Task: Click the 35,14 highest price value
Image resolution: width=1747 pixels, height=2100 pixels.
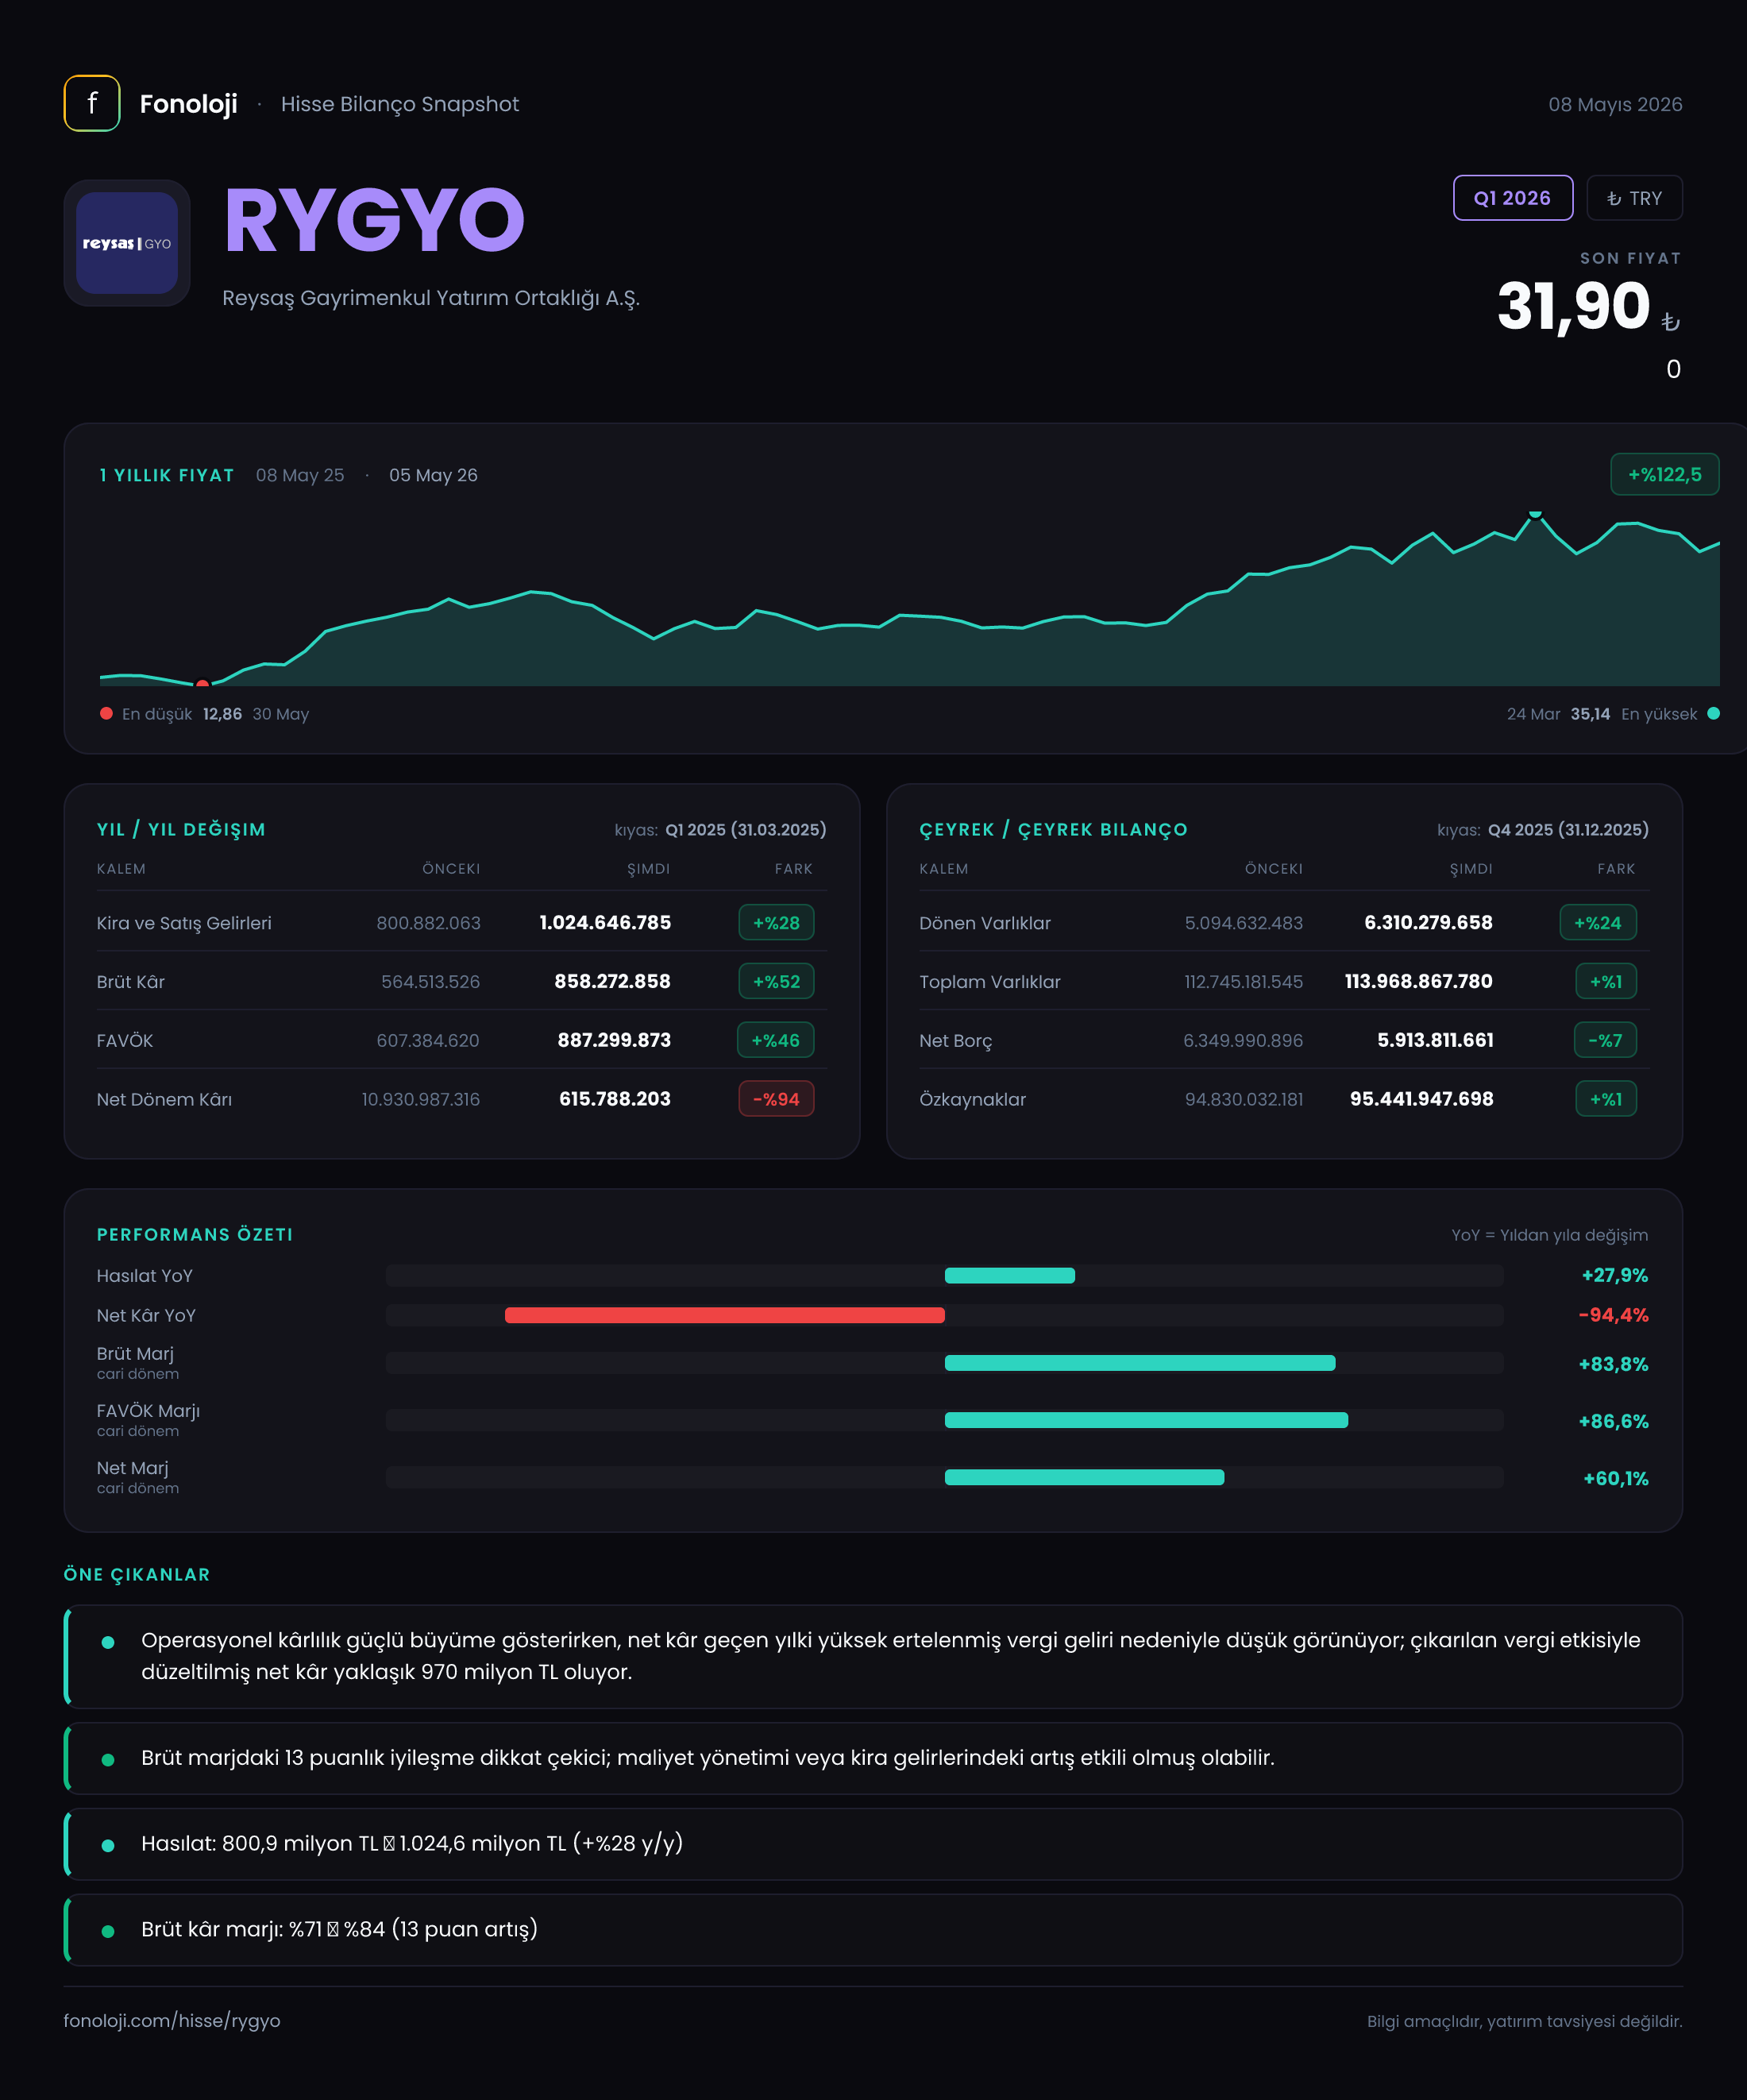Action: click(x=1590, y=714)
